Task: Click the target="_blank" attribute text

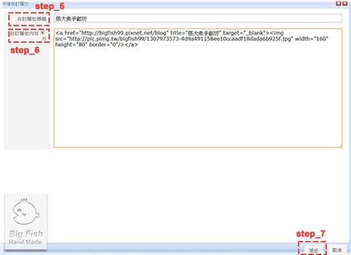Action: pyautogui.click(x=244, y=33)
